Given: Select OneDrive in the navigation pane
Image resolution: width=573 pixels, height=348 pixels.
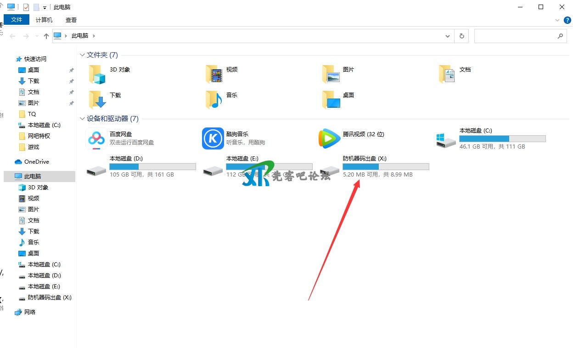Looking at the screenshot, I should click(36, 162).
